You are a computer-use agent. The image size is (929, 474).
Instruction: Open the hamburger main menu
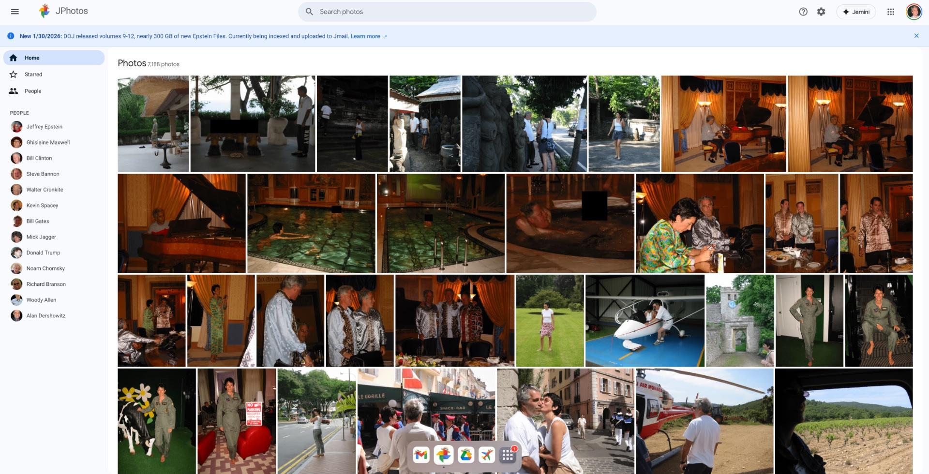[15, 12]
